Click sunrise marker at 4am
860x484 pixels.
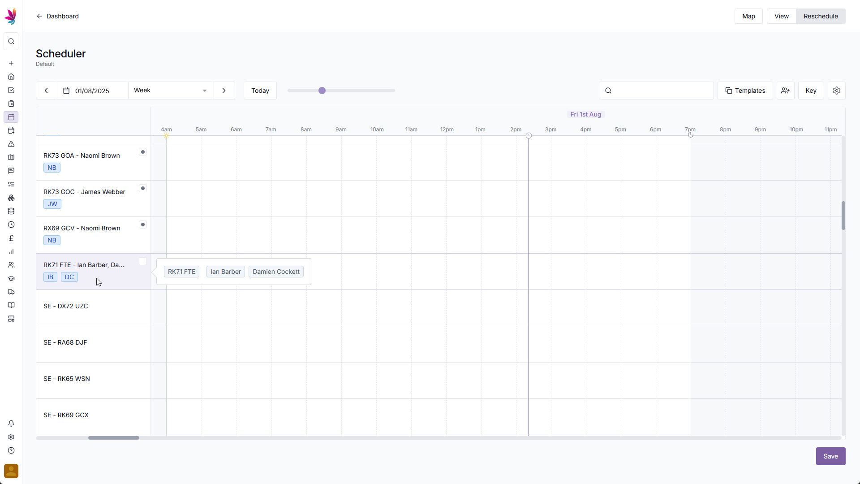pos(166,135)
